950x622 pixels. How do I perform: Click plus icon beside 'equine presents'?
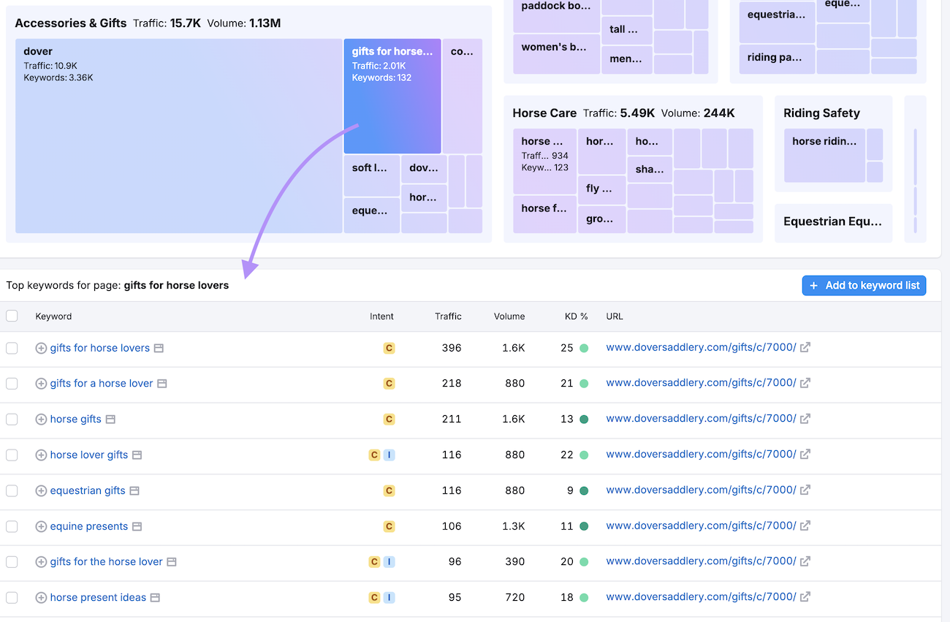click(41, 526)
